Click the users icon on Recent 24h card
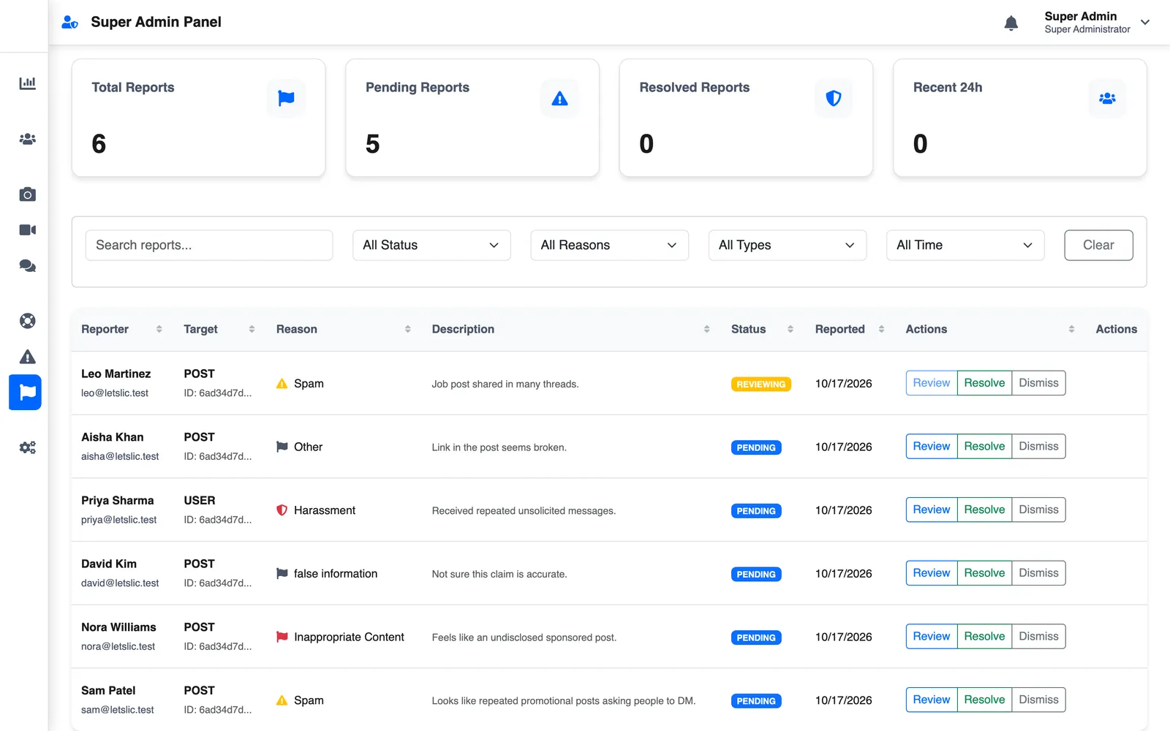The width and height of the screenshot is (1170, 731). (x=1107, y=98)
